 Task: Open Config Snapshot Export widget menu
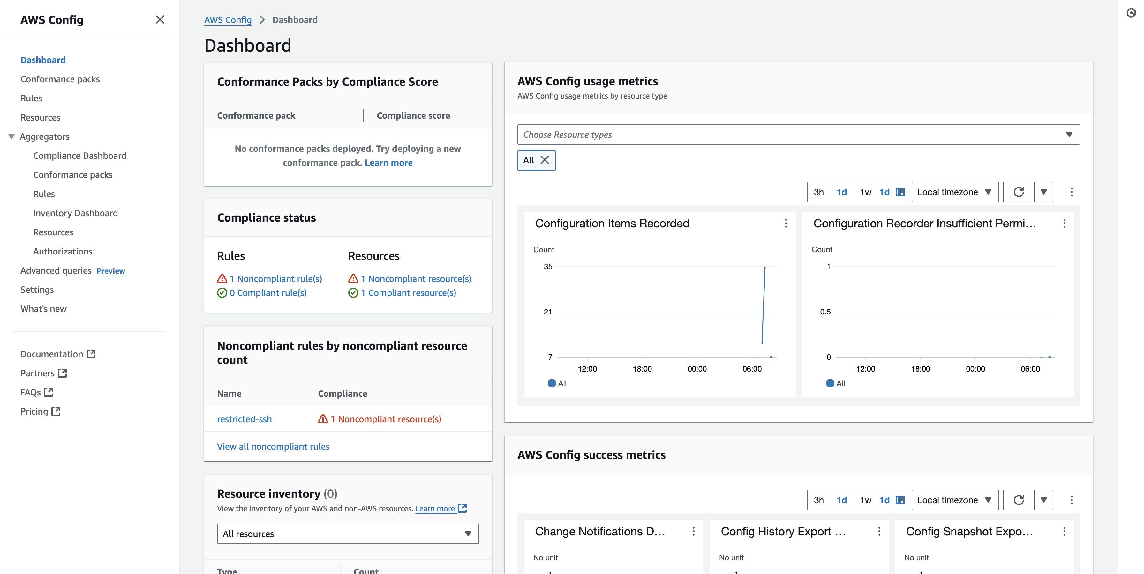point(1064,531)
